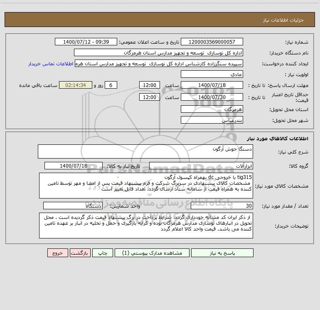The image size is (320, 310).
Task: Click the ایجاد کننده درخواست label
Action: (285, 64)
